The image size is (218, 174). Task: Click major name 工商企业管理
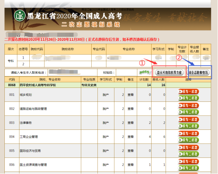(x=29, y=137)
